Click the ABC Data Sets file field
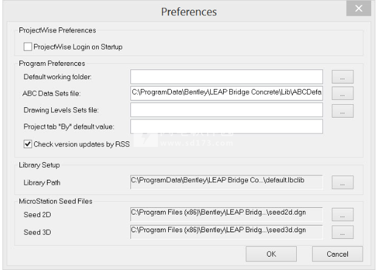The height and width of the screenshot is (270, 376). 227,93
